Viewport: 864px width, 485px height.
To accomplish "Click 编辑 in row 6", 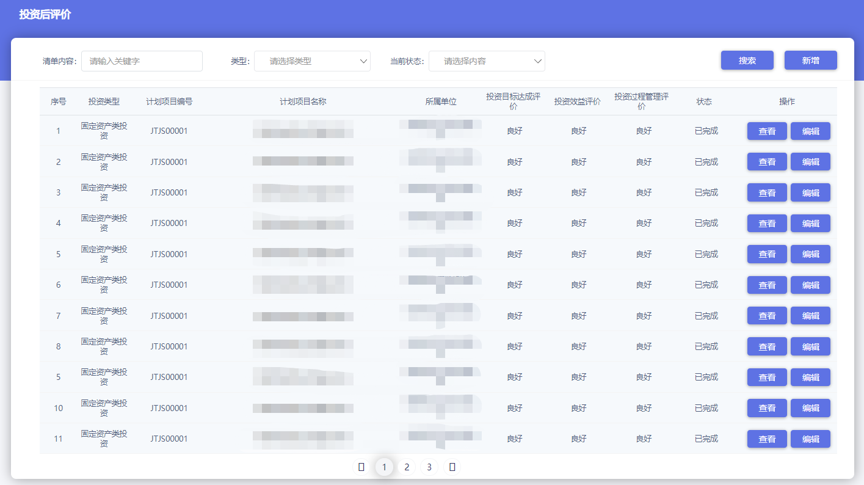I will 810,285.
